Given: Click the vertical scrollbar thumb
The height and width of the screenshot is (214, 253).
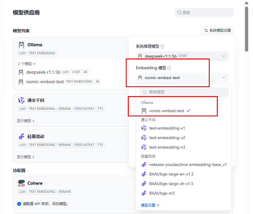Looking at the screenshot, I should pos(246,29).
